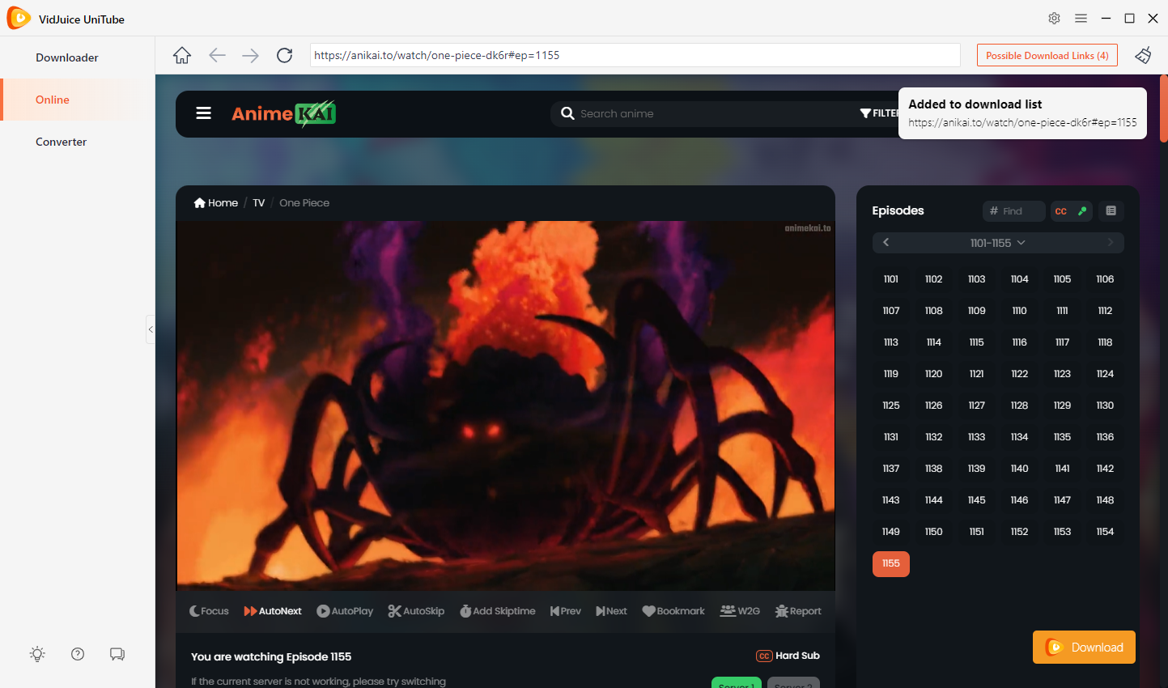Select episode 1155
This screenshot has height=688, width=1168.
(891, 563)
